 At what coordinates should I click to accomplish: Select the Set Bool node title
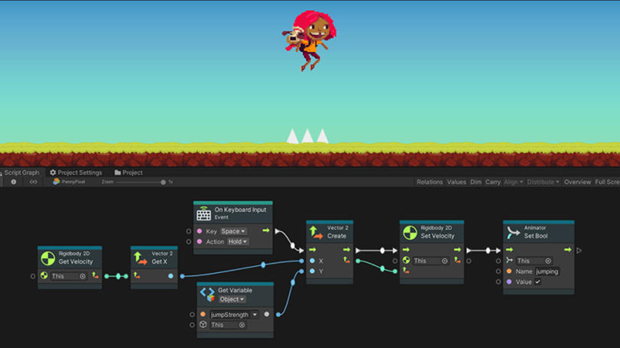click(536, 236)
